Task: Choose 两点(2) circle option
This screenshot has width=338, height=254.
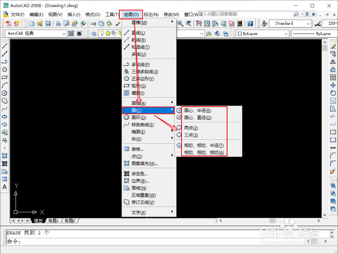Action: (x=208, y=128)
